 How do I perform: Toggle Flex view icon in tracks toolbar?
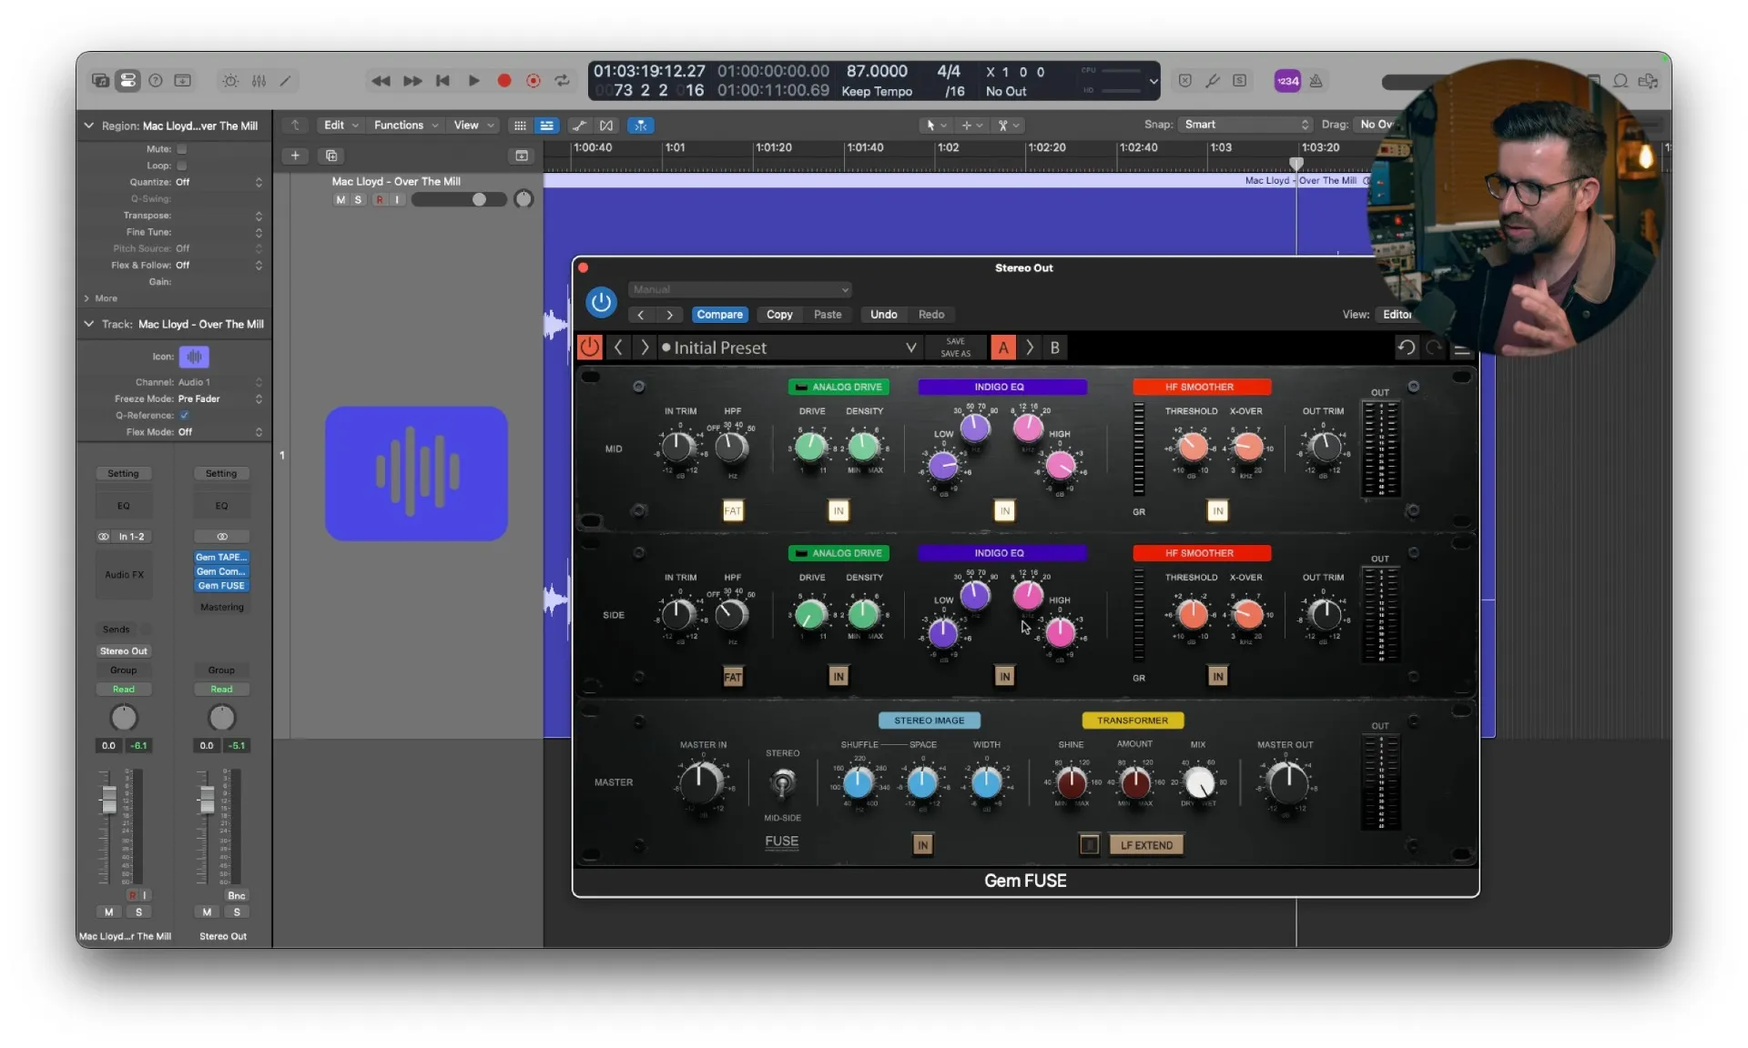click(606, 126)
